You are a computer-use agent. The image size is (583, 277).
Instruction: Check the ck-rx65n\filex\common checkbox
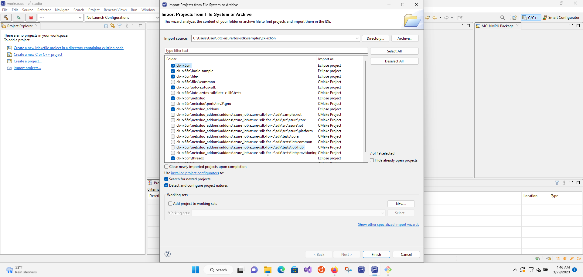click(173, 82)
